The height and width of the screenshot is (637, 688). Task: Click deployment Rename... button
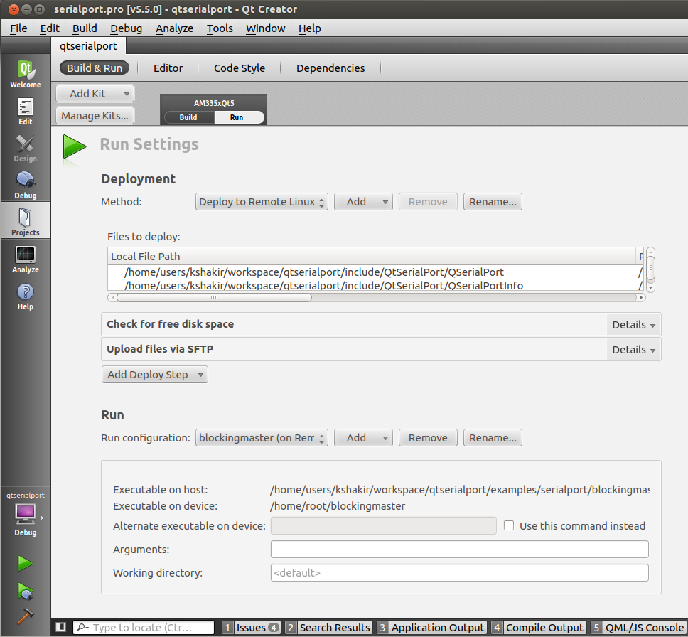click(493, 202)
